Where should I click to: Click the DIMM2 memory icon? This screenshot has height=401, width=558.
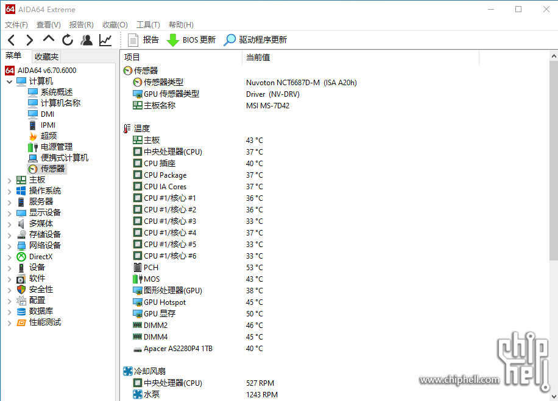coord(137,325)
